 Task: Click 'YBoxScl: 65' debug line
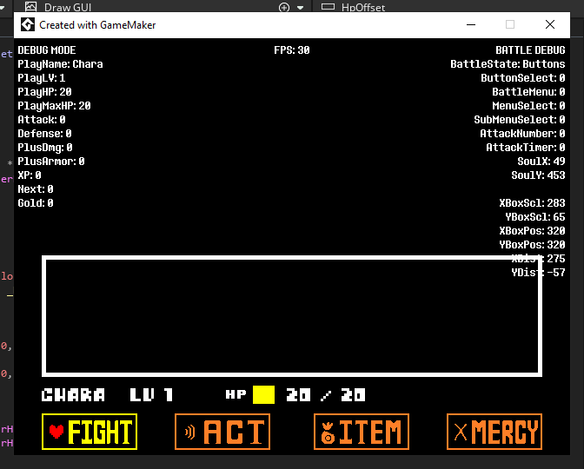click(x=535, y=216)
